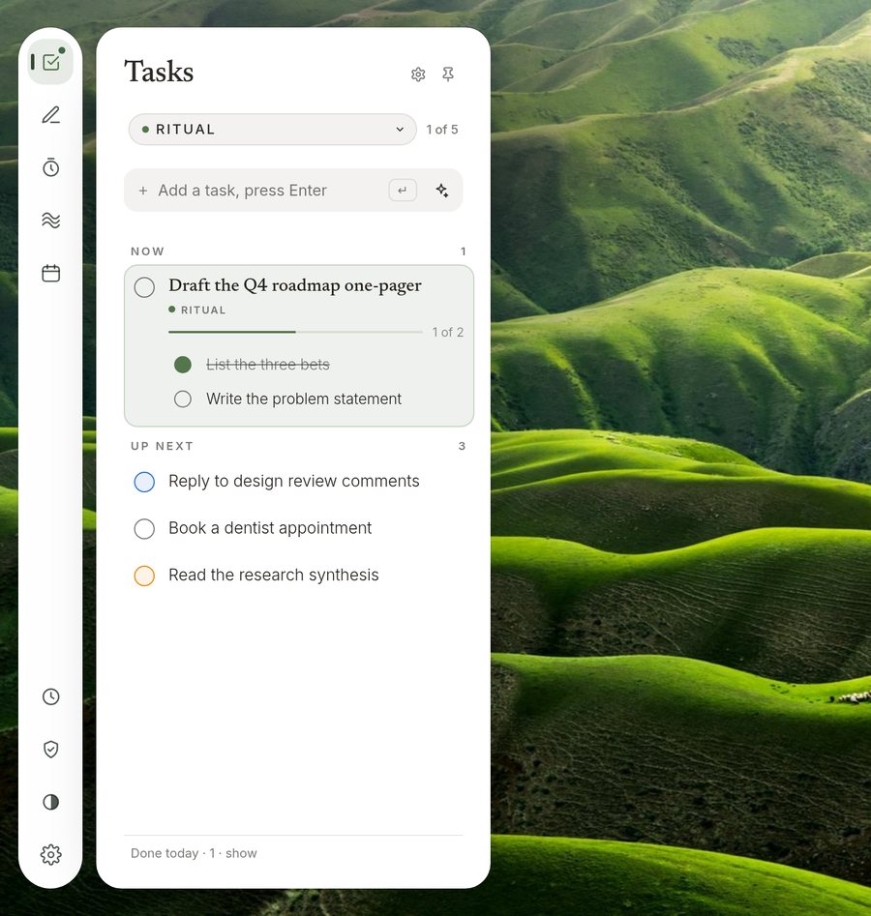Select Book a dentist appointment text
This screenshot has width=871, height=916.
pos(270,527)
